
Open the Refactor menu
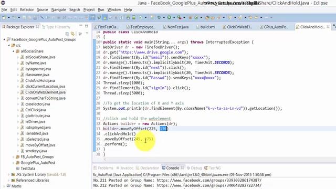coord(27,9)
